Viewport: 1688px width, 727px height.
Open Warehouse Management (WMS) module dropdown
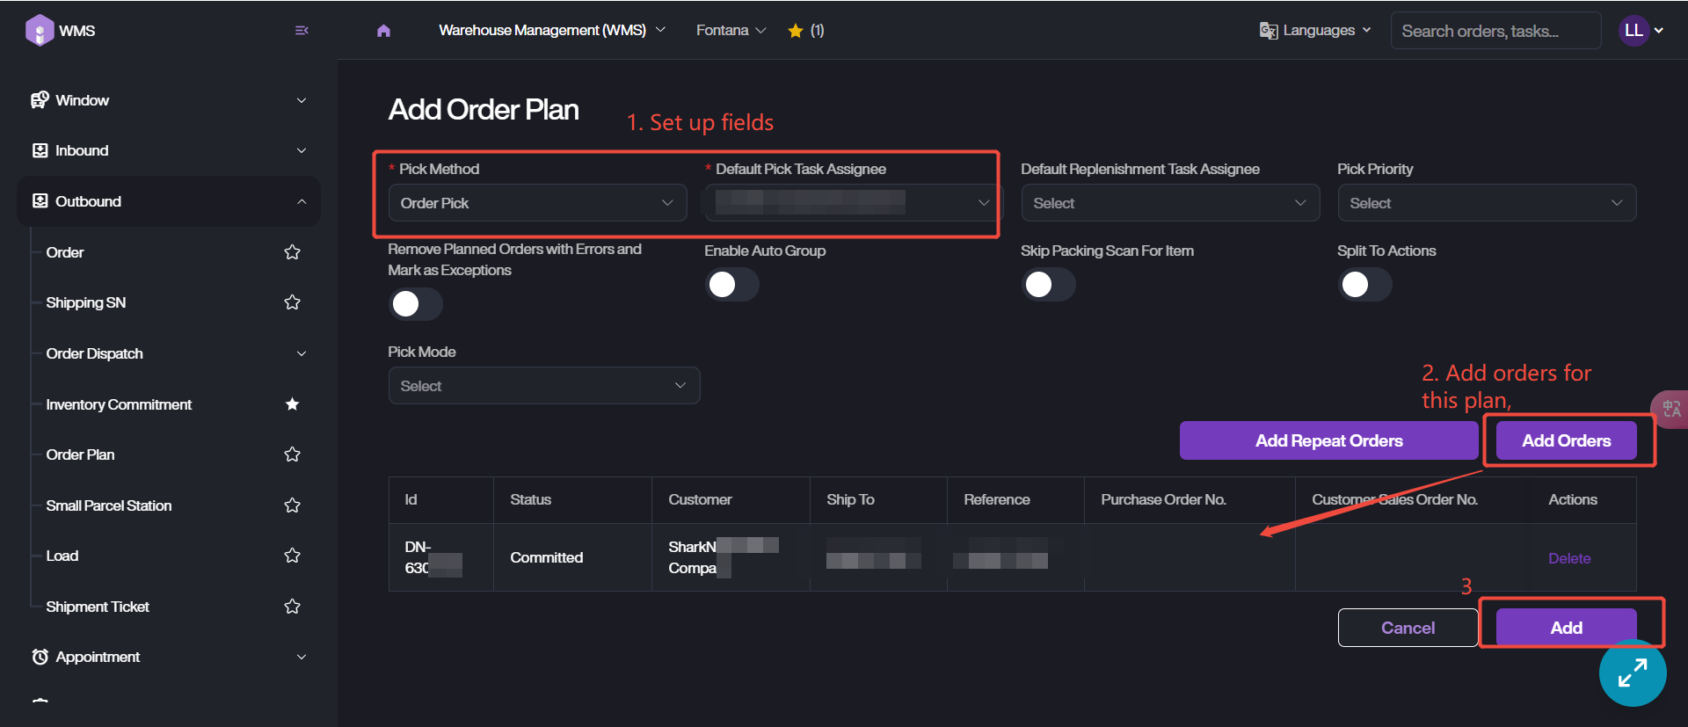coord(552,30)
